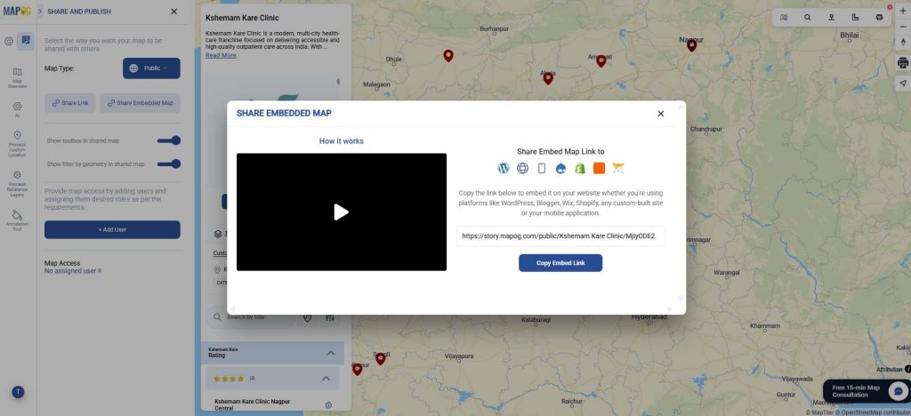Click the Drupal embed icon
The height and width of the screenshot is (416, 911).
(560, 168)
